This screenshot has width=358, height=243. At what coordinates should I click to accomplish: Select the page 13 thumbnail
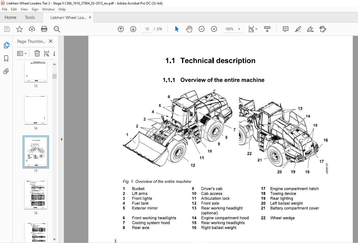tap(36, 72)
